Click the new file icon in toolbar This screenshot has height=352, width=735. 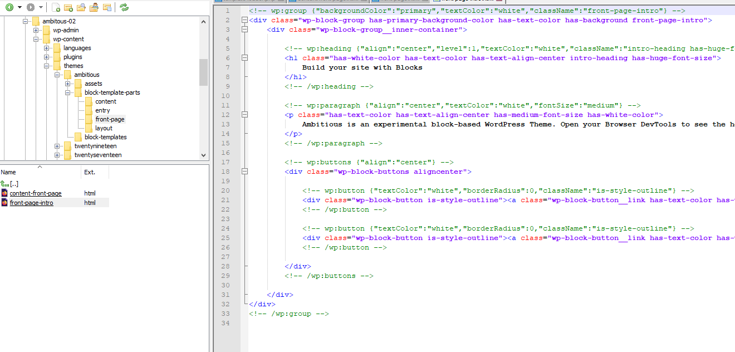pos(56,7)
